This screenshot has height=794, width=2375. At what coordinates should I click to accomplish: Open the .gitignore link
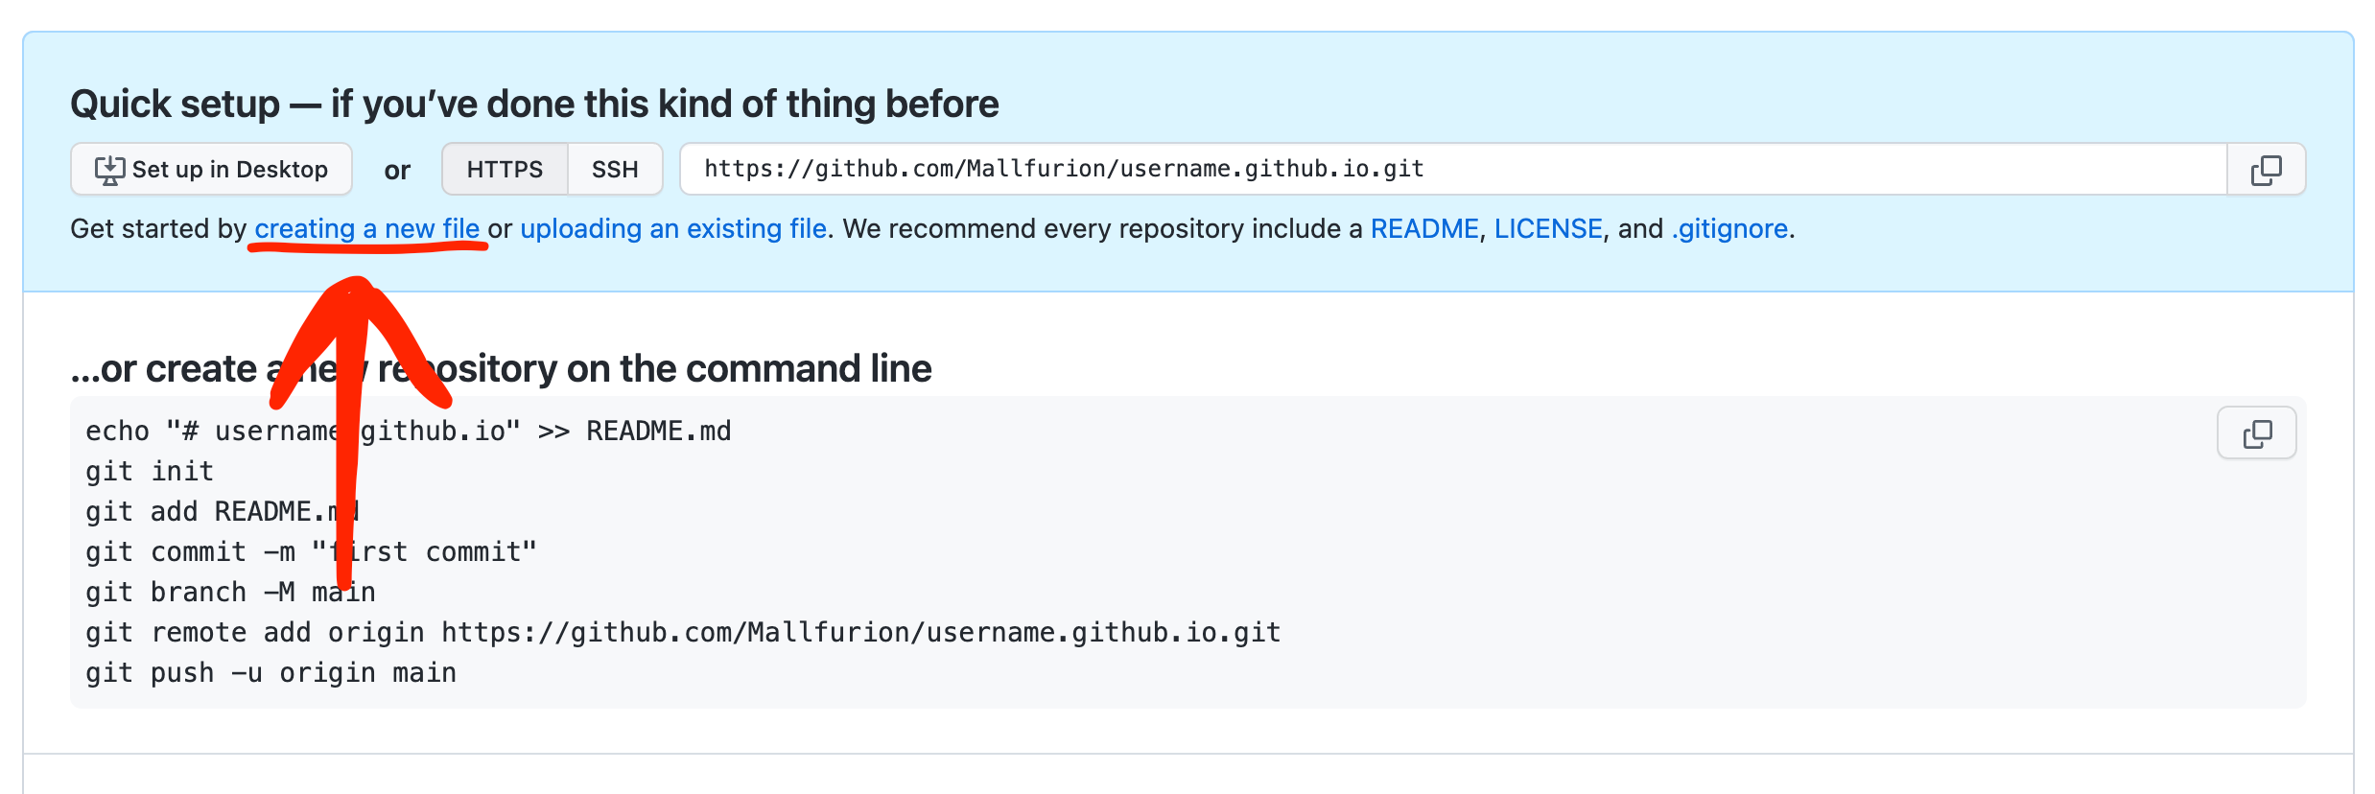(1729, 229)
